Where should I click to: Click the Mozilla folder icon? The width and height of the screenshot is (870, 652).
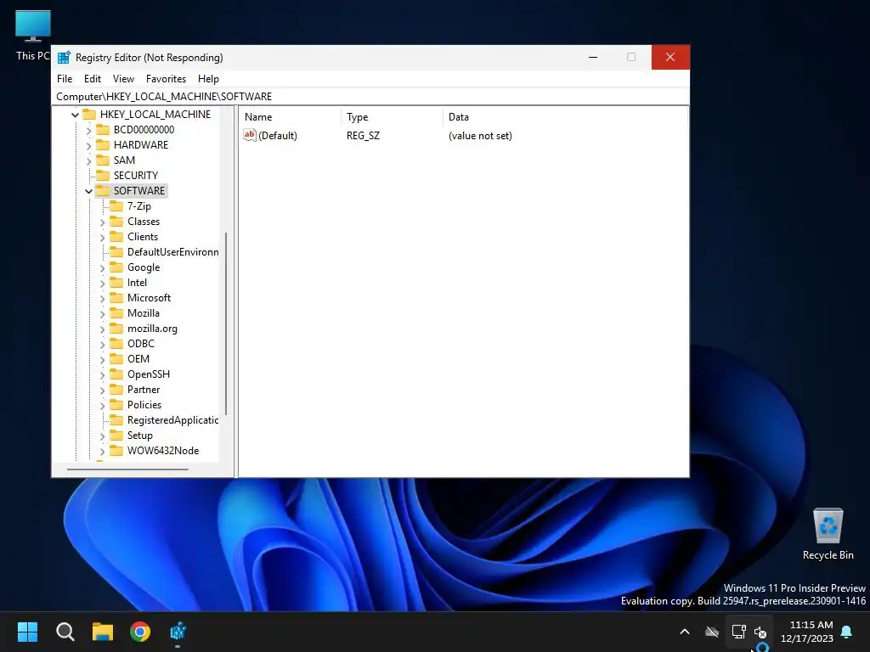click(116, 313)
